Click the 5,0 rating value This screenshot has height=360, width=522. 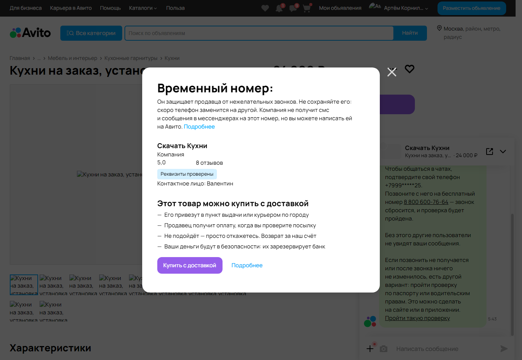click(x=161, y=162)
